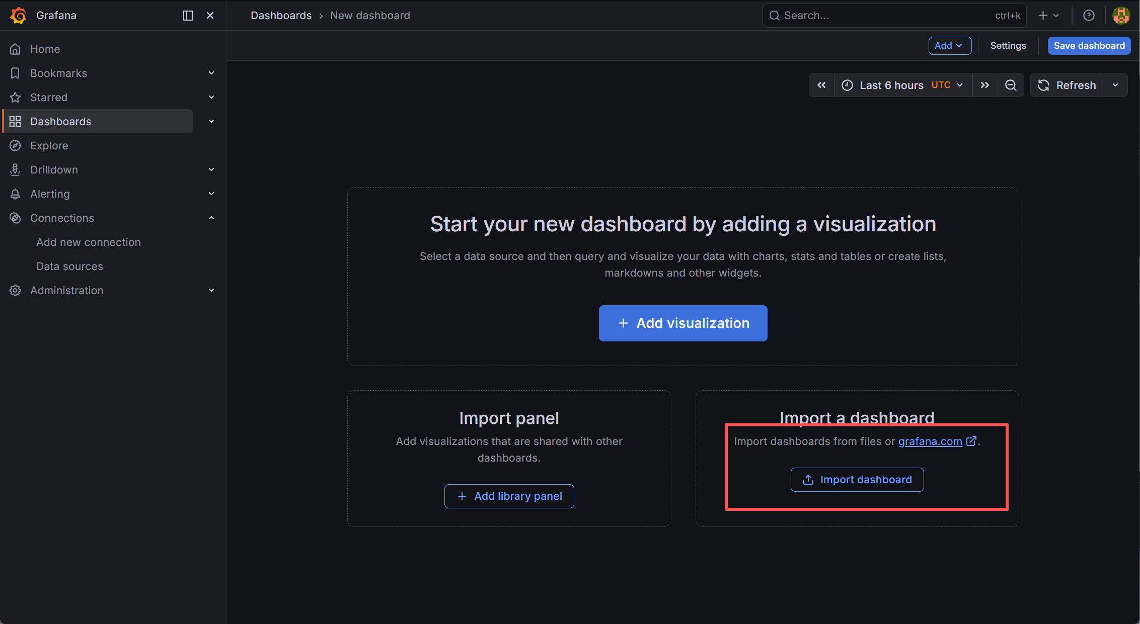Image resolution: width=1140 pixels, height=624 pixels.
Task: Expand the Alerting section
Action: coord(211,194)
